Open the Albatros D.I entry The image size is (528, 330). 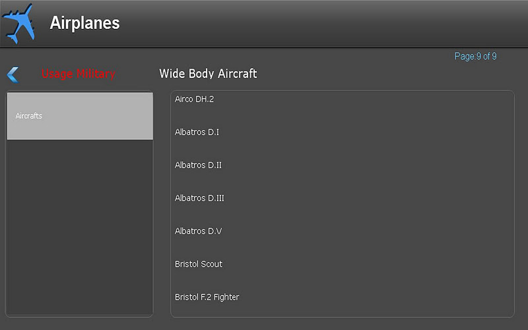point(197,132)
